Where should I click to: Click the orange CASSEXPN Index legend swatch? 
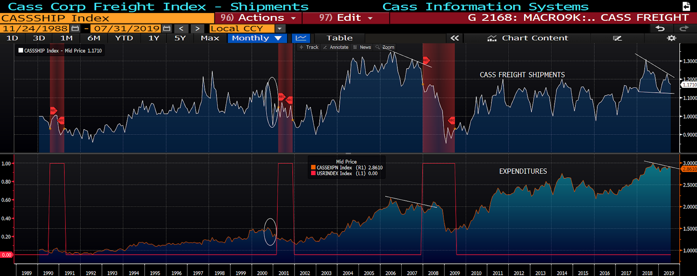pos(313,167)
